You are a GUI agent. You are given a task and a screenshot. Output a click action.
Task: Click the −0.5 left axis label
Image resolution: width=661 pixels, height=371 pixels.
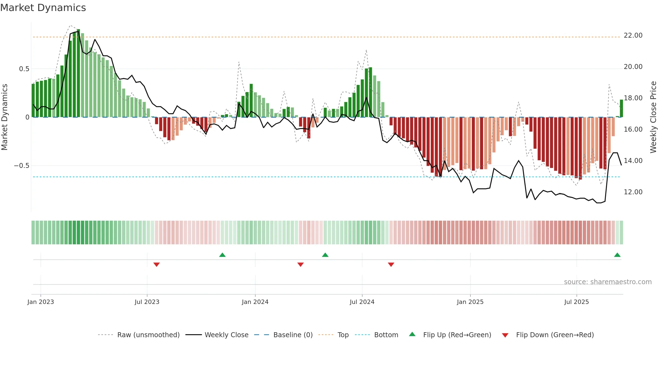point(21,166)
